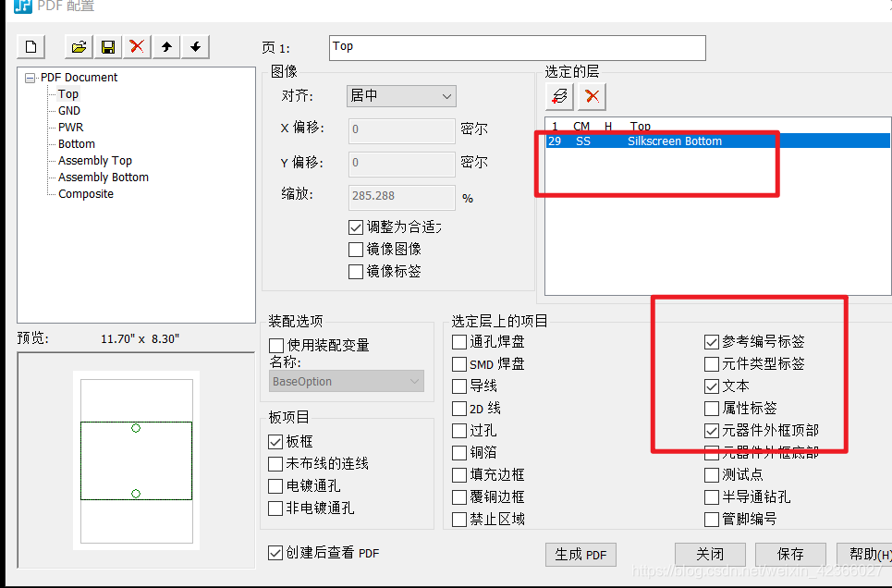Click the Save diskette icon in the toolbar

107,46
